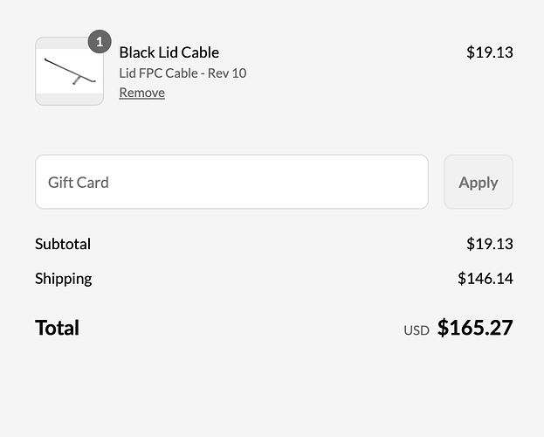This screenshot has height=437, width=544.
Task: Select the total amount $165.27
Action: pyautogui.click(x=475, y=328)
